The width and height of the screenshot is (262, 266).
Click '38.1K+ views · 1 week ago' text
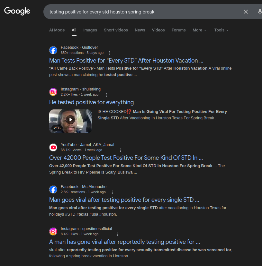81,150
